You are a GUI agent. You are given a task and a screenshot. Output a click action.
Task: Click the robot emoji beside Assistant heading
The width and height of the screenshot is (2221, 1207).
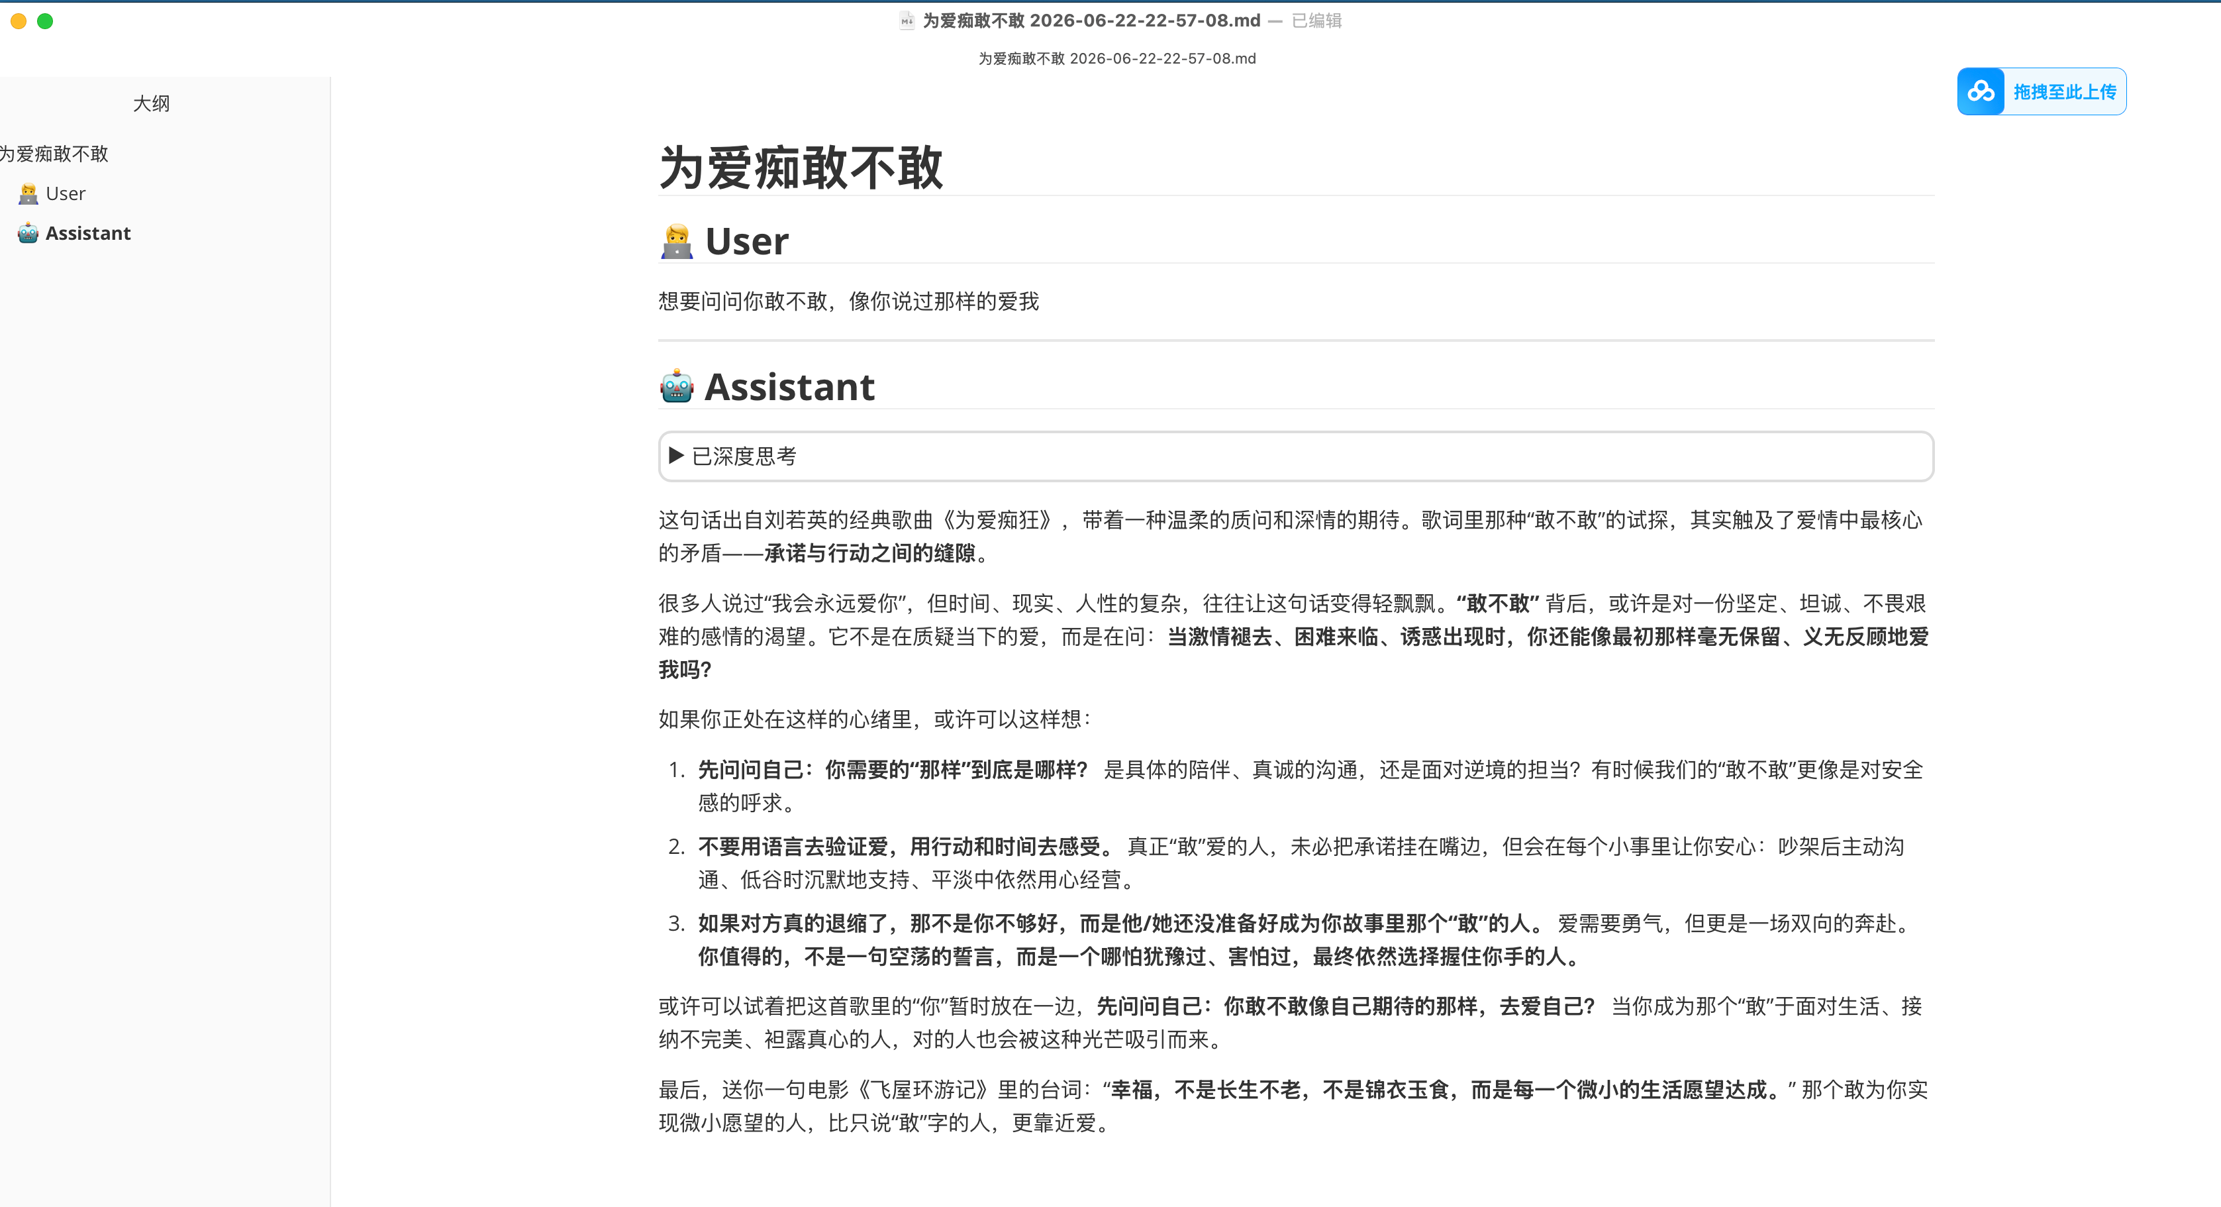[677, 386]
